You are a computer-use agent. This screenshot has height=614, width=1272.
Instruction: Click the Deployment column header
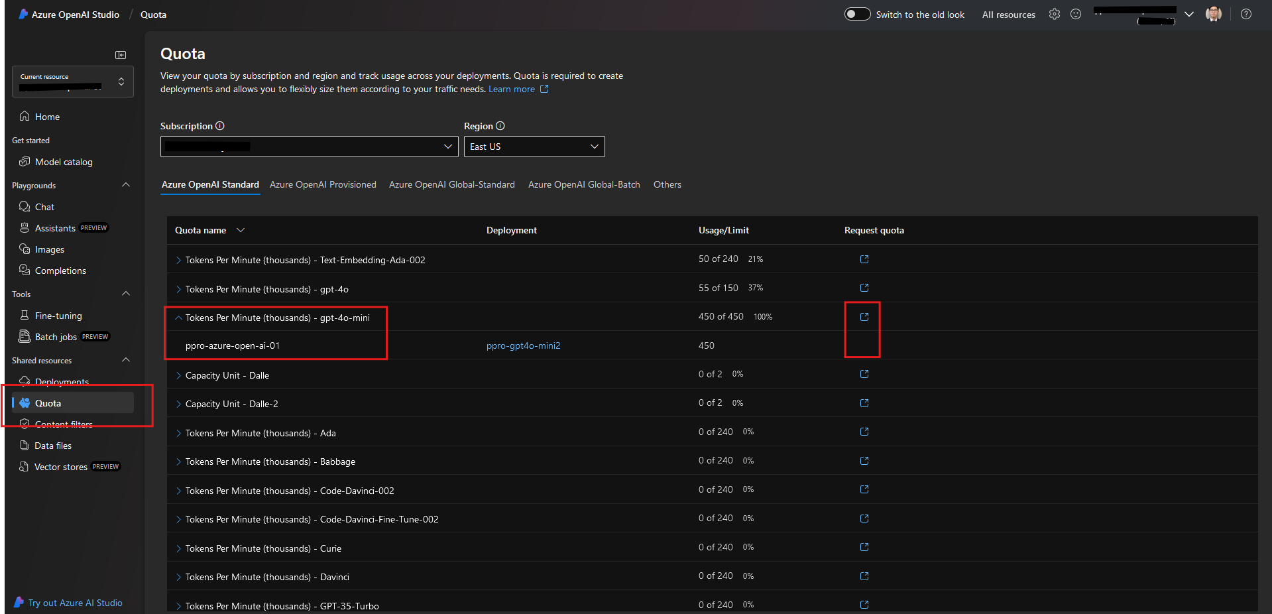[x=512, y=230]
